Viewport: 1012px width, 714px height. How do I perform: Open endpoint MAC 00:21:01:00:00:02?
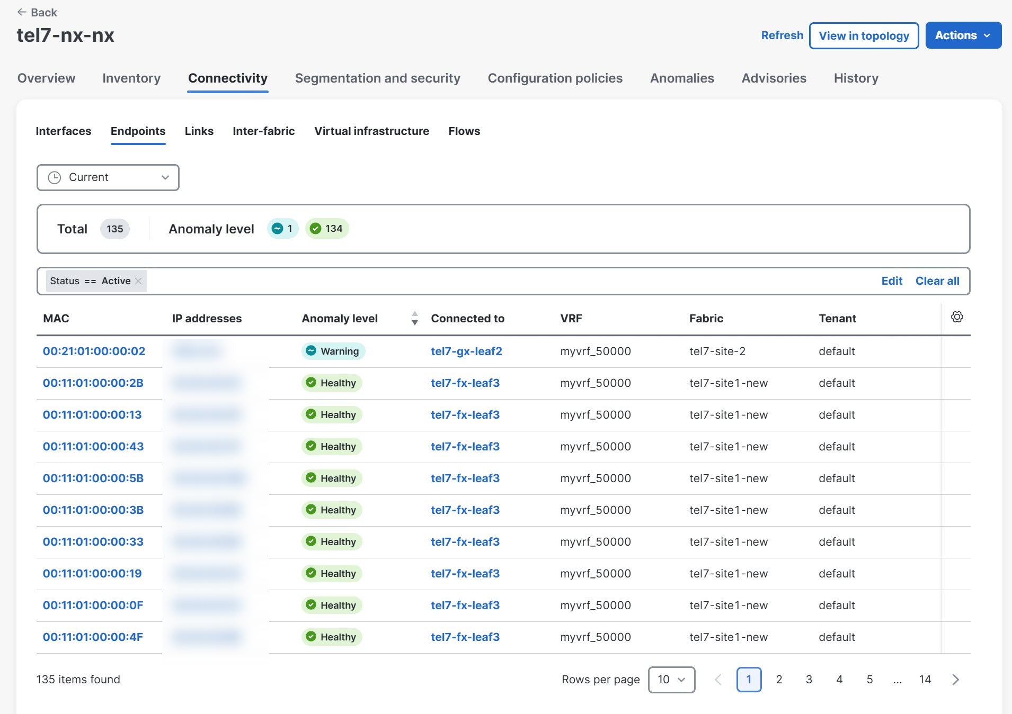94,351
